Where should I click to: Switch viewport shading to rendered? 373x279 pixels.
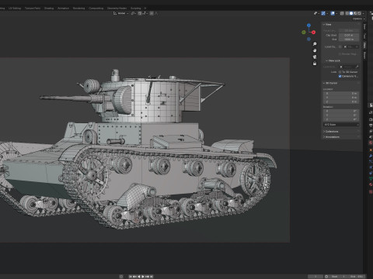(x=359, y=13)
